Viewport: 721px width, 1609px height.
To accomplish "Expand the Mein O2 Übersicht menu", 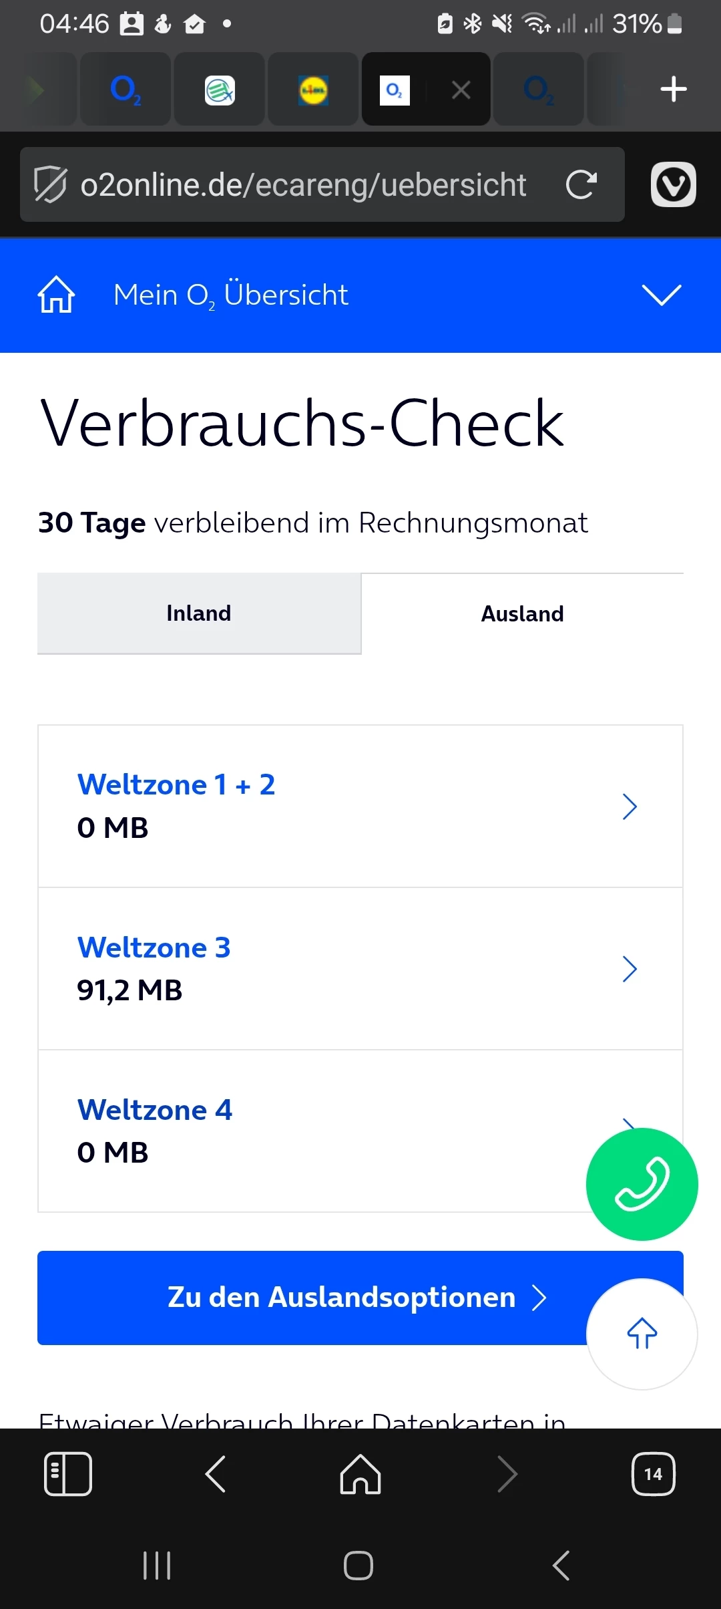I will pyautogui.click(x=661, y=295).
